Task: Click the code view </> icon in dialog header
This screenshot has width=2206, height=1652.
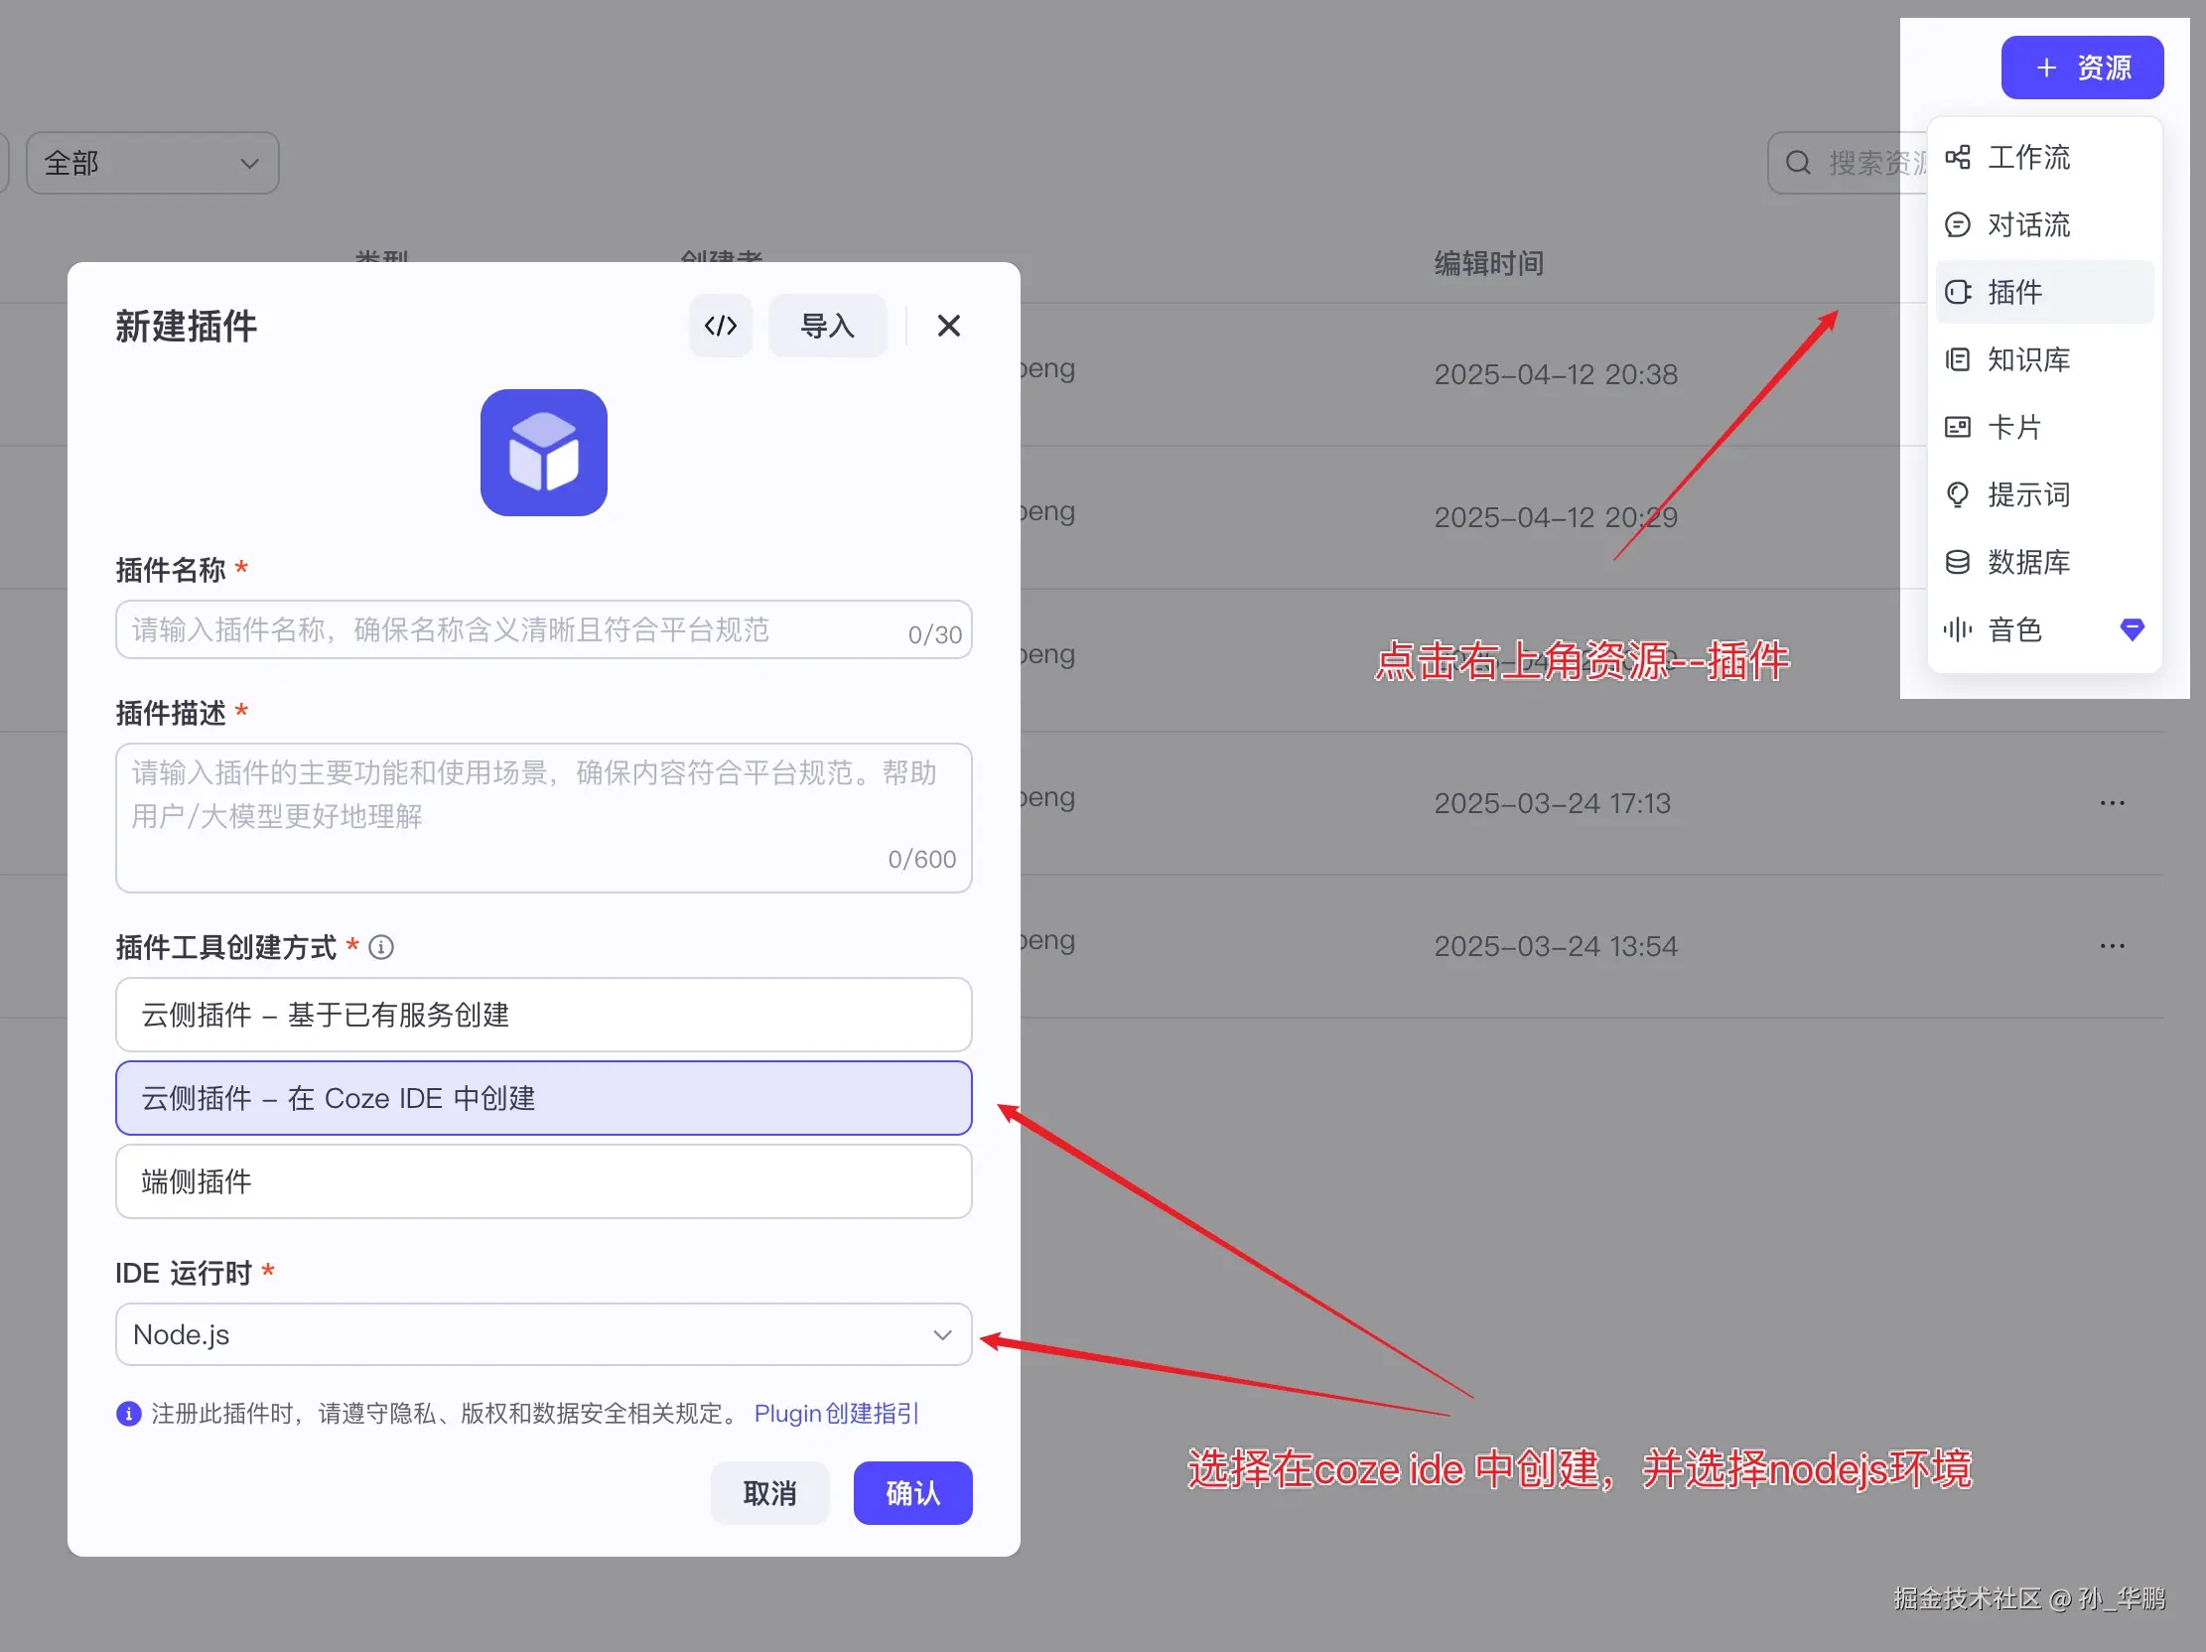Action: 720,325
